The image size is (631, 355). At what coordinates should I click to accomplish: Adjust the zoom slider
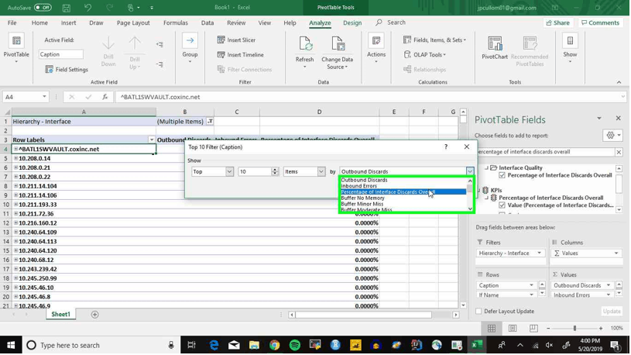[574, 329]
